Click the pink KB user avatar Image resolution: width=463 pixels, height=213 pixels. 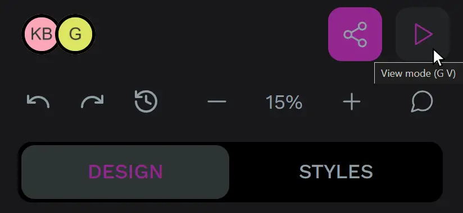pyautogui.click(x=40, y=34)
